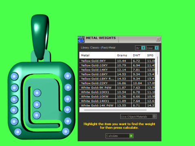Click the 10.84 DWT value
Viewport: 195px width, 146px height.
[137, 83]
